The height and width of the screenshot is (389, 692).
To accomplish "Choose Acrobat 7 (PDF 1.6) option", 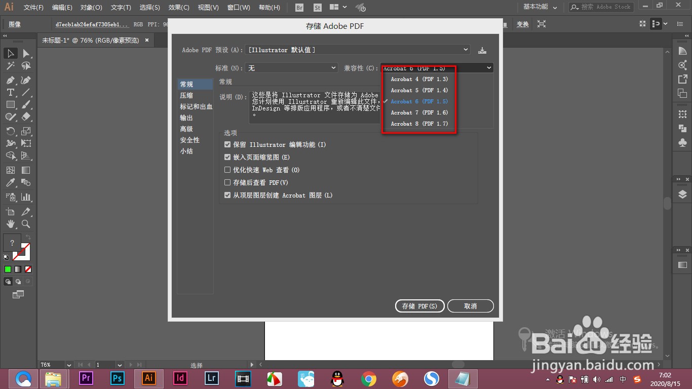I will (419, 112).
